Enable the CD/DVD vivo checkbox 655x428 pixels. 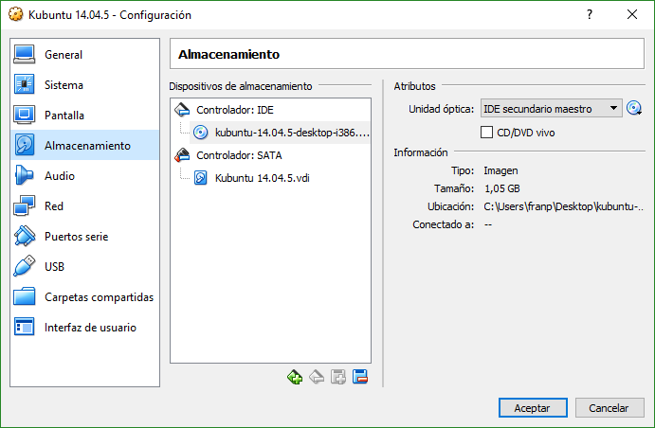[487, 133]
